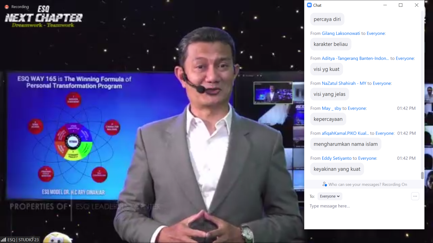
Task: Open the chat more options ellipsis button
Action: (415, 196)
